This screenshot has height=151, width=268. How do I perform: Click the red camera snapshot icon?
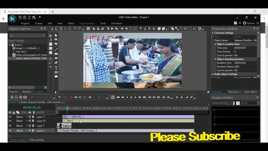point(25,97)
